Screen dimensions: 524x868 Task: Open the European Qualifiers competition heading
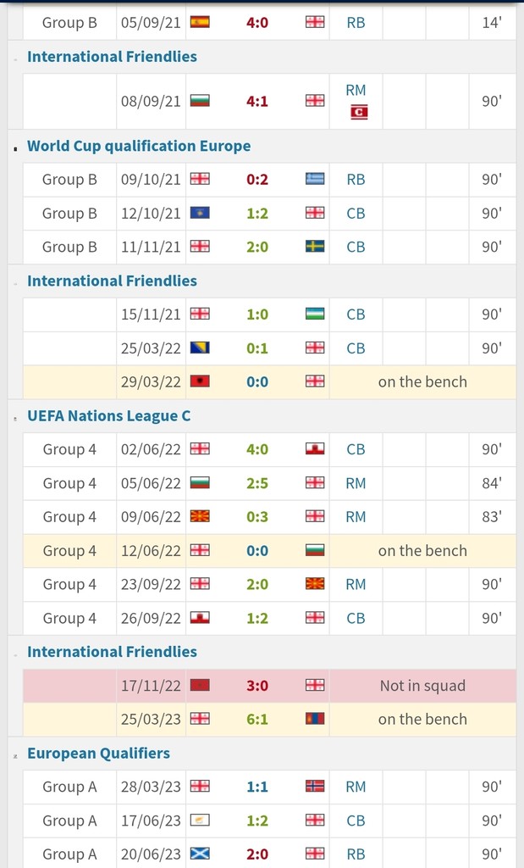[x=98, y=753]
